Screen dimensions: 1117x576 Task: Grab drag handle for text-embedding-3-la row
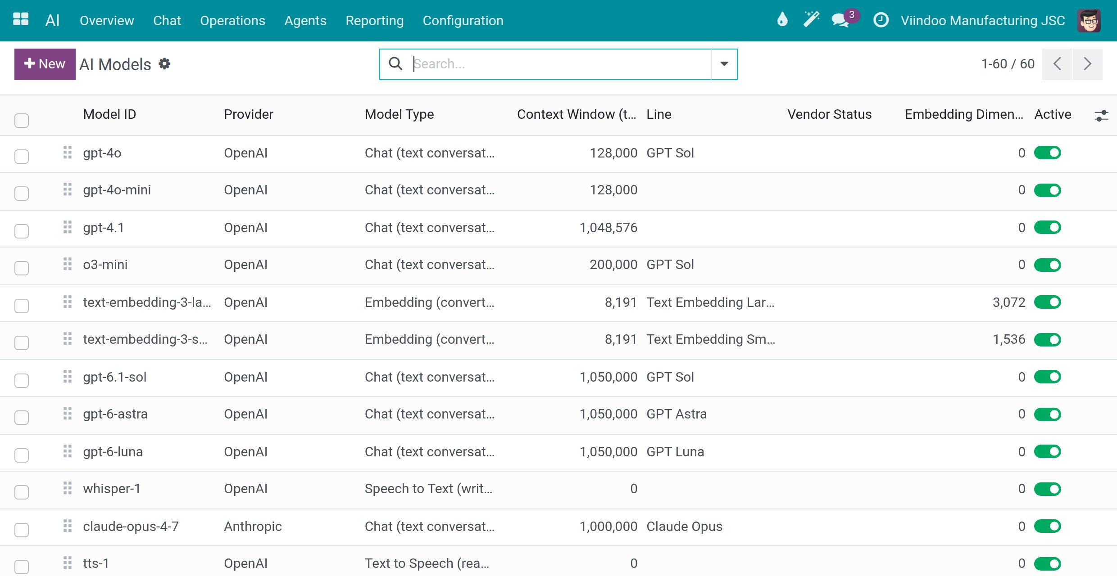pyautogui.click(x=68, y=302)
